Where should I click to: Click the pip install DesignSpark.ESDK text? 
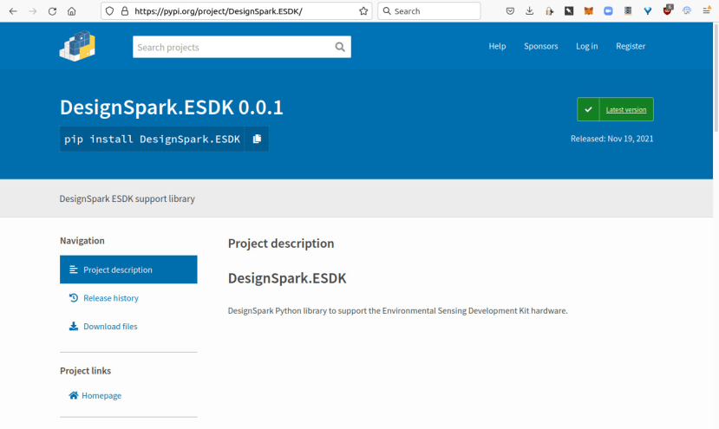point(153,139)
